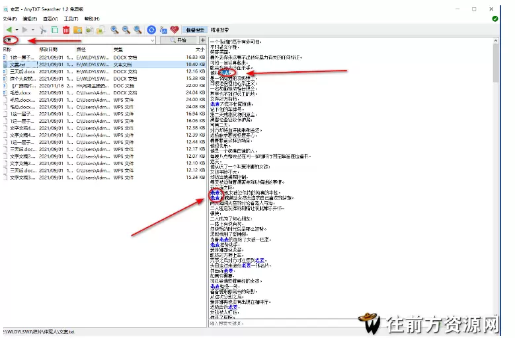The image size is (515, 340).
Task: Sort results by 大小 column header
Action: [x=200, y=49]
